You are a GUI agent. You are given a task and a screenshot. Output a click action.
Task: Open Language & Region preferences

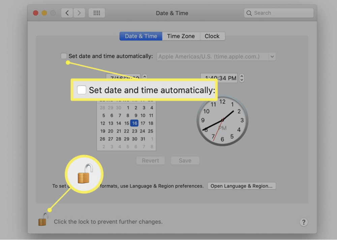[242, 186]
